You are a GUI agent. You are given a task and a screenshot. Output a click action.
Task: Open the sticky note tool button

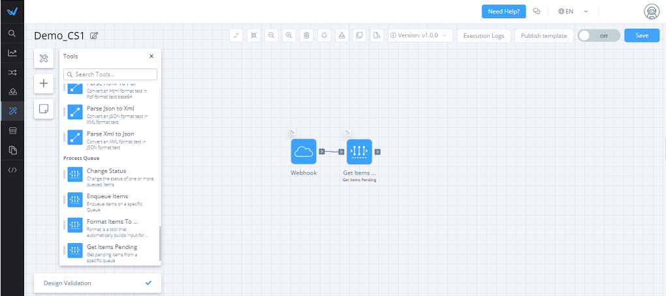[44, 109]
